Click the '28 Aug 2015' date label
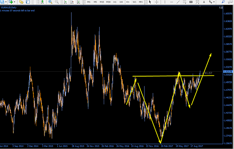Viewport: 234px width, 149px height. (78, 146)
